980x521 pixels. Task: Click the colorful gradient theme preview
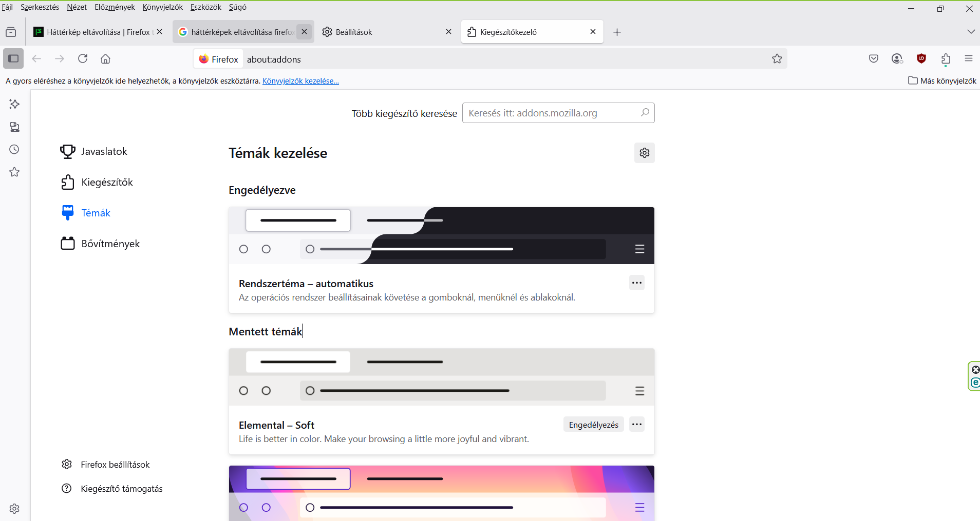click(x=442, y=493)
